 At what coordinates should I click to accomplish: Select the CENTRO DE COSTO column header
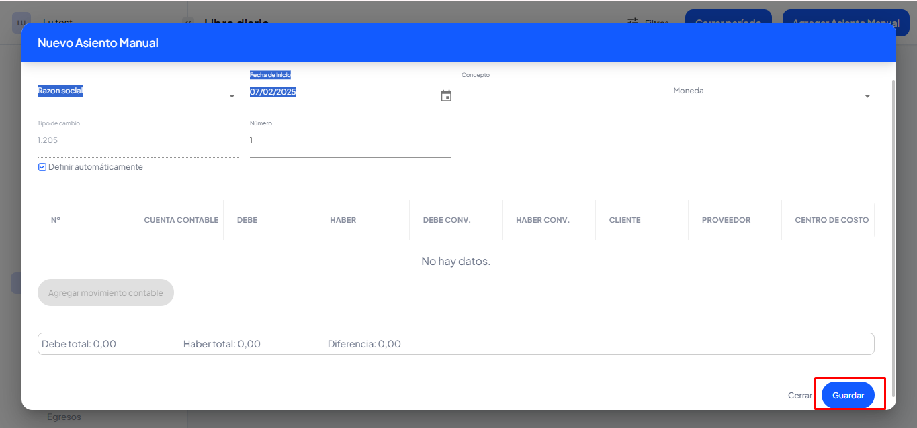[831, 220]
